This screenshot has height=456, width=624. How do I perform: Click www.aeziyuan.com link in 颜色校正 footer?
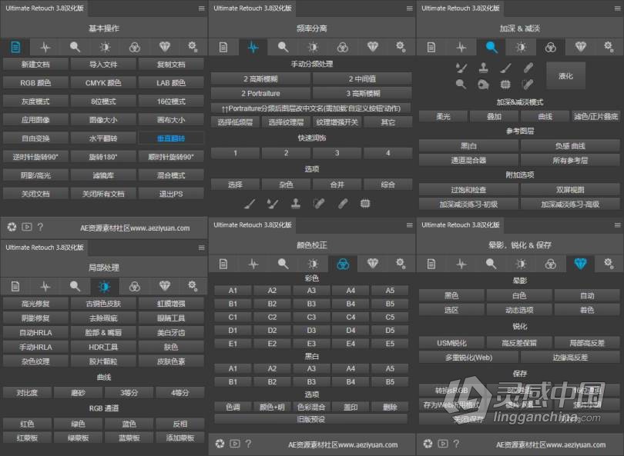(364, 444)
